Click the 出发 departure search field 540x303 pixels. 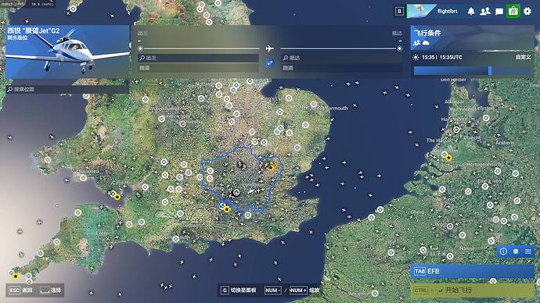198,58
